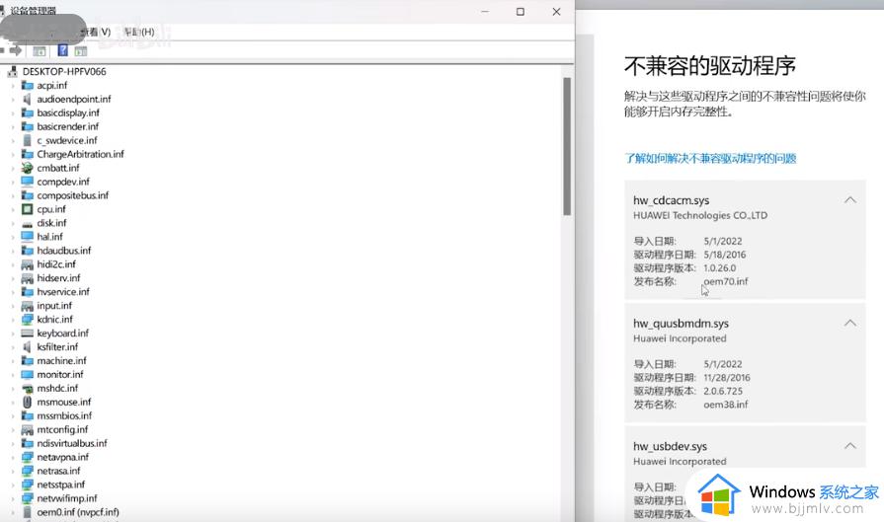Click the cpu.inf processor icon

28,209
